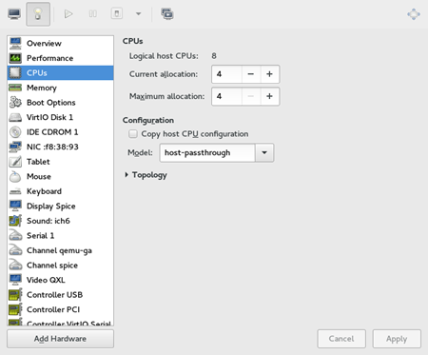
Task: Show the graphical console monitor icon
Action: tap(14, 14)
